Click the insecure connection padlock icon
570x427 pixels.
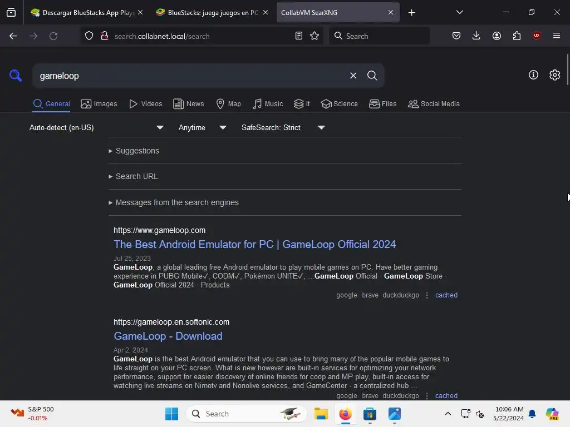pyautogui.click(x=104, y=36)
